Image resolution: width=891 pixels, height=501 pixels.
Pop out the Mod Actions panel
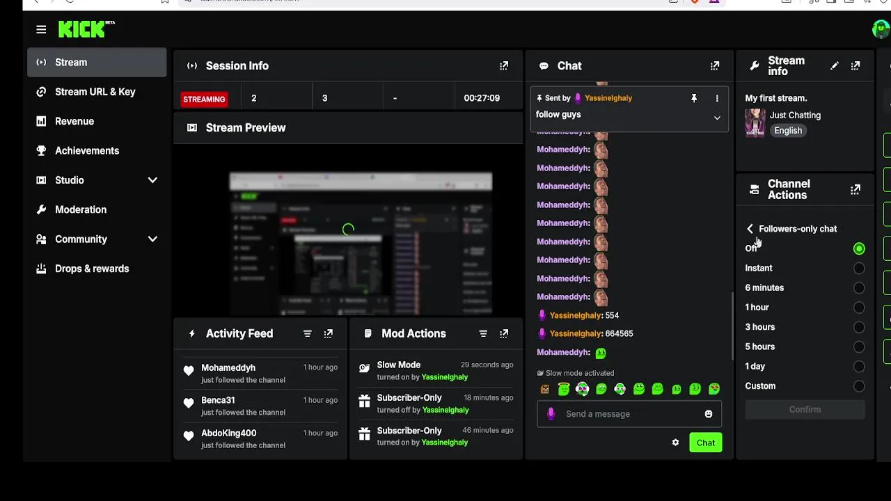(x=504, y=334)
